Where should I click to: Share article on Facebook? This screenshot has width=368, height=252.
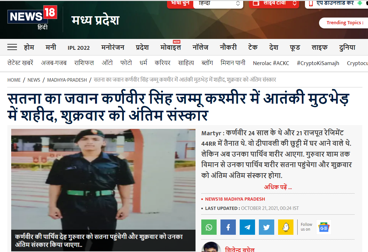(228, 227)
